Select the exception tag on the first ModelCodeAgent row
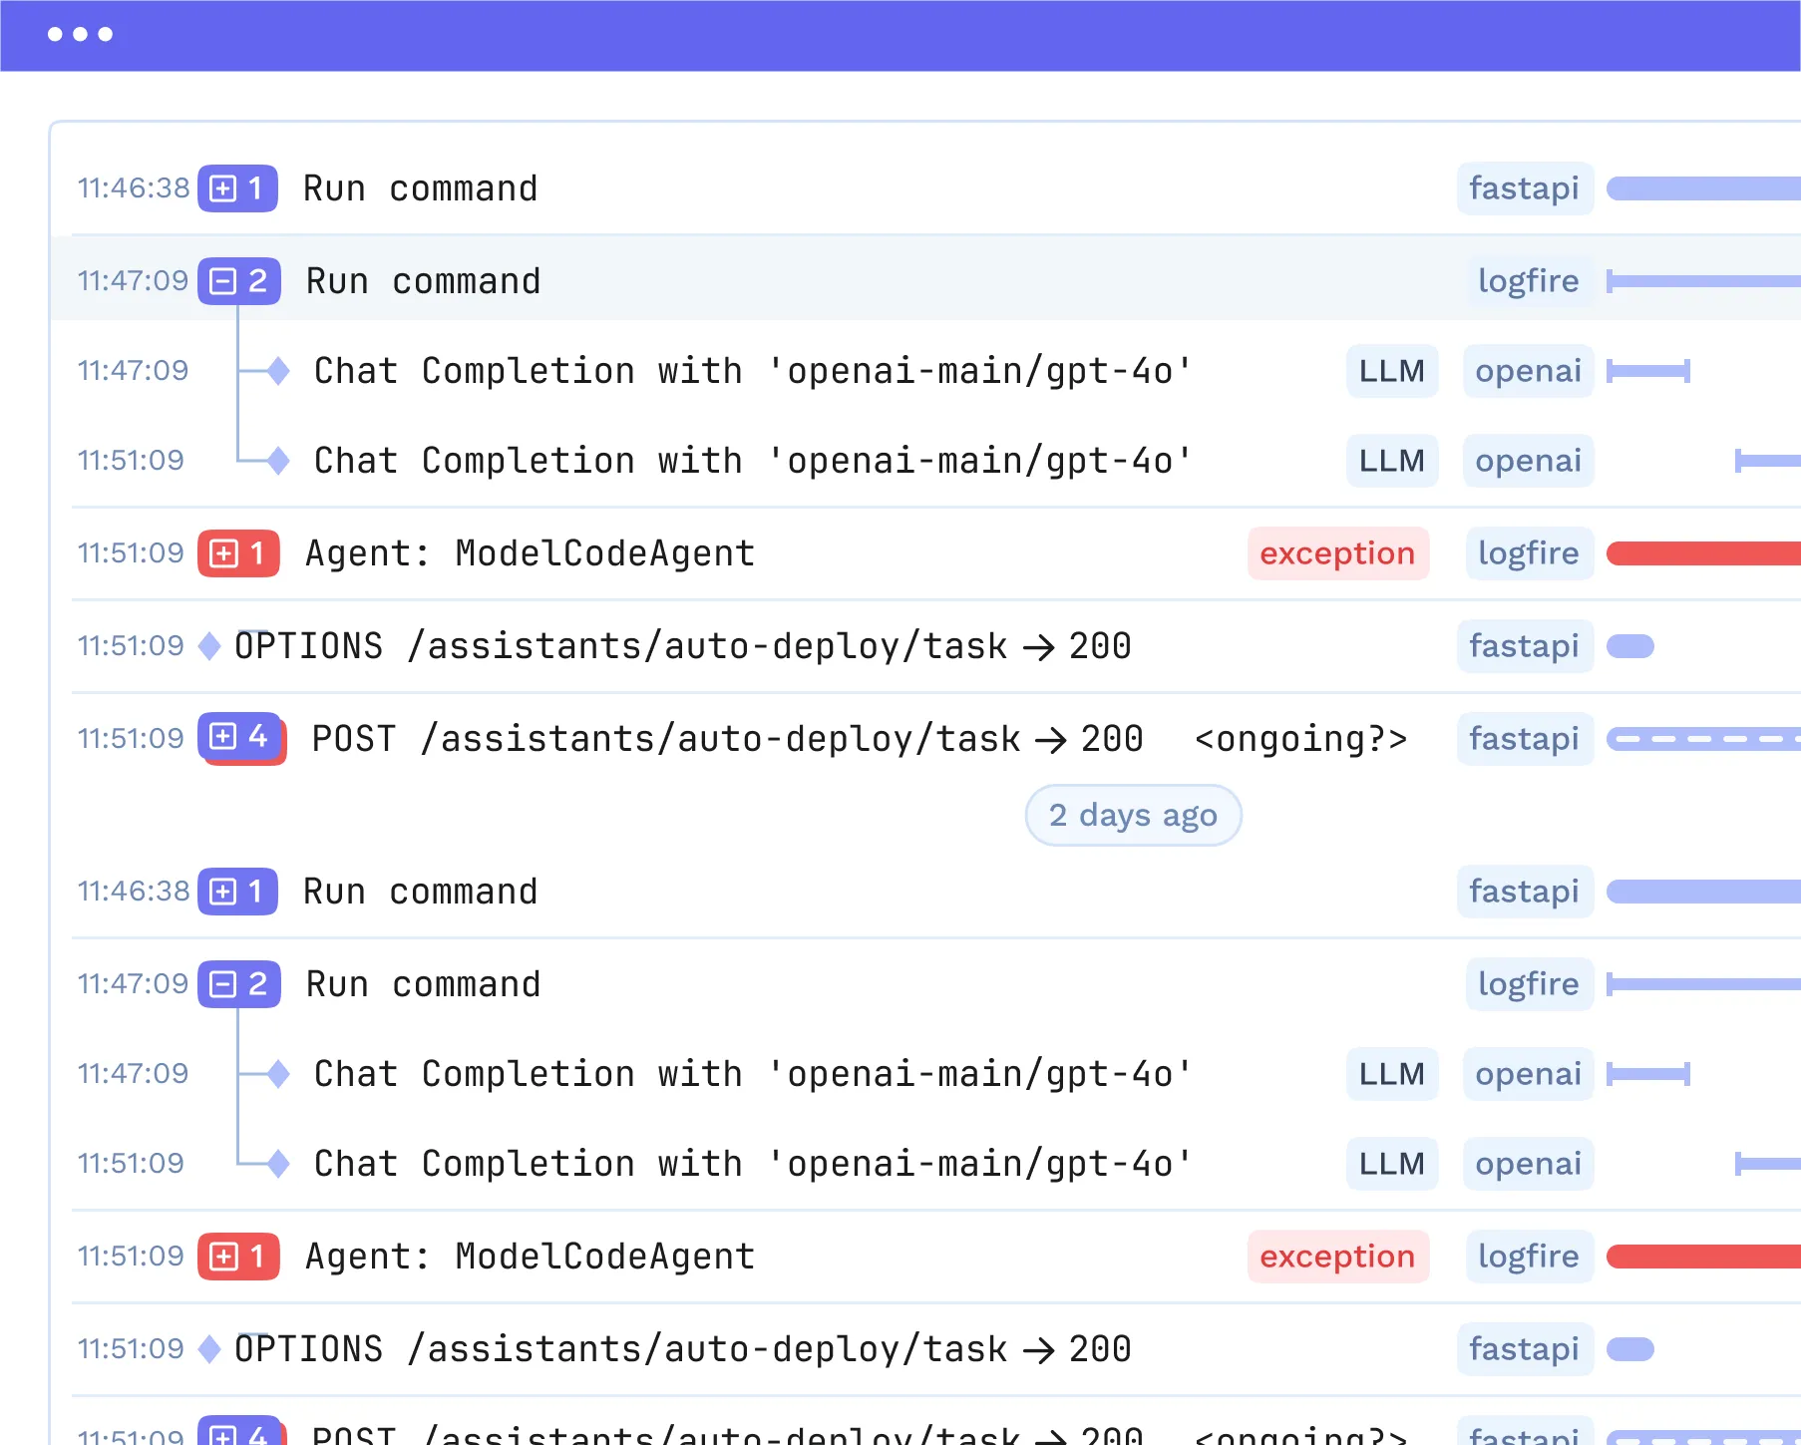The height and width of the screenshot is (1445, 1801). point(1336,553)
